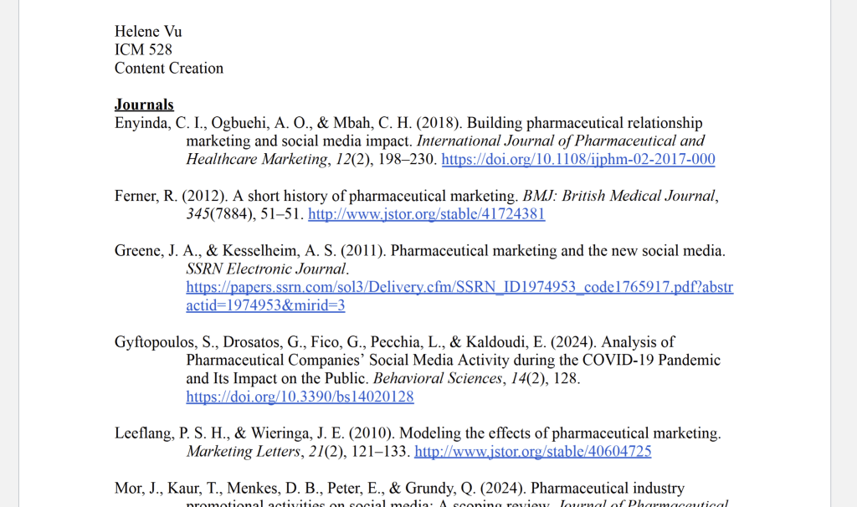The image size is (857, 507).
Task: Place cursor at Gyftopoulos, S. entry
Action: 160,342
